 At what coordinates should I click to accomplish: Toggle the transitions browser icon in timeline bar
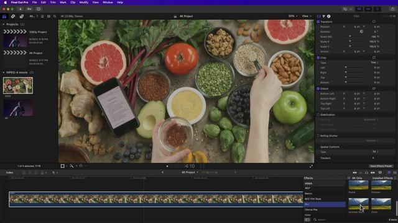[395, 172]
